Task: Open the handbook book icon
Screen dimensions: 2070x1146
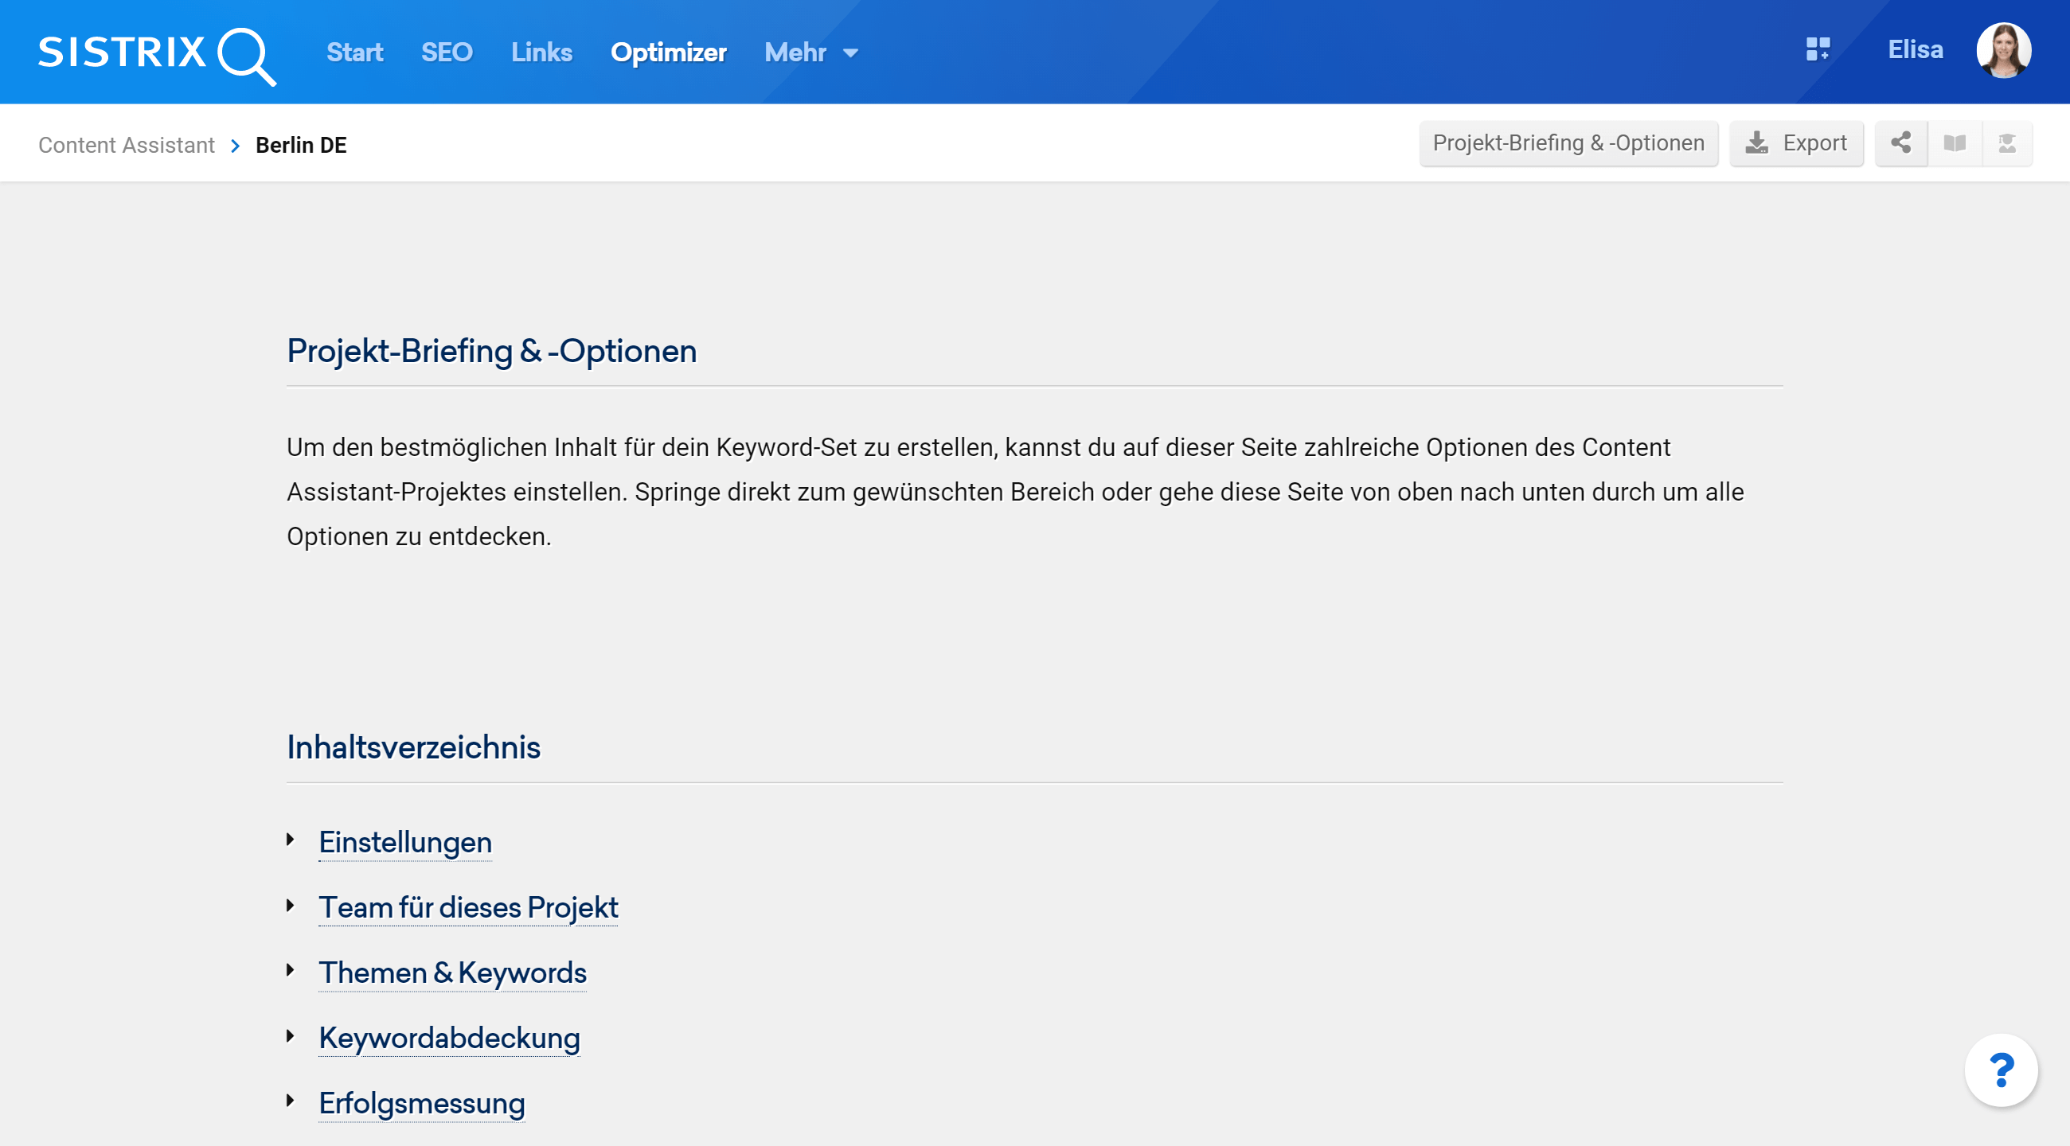Action: (x=1955, y=144)
